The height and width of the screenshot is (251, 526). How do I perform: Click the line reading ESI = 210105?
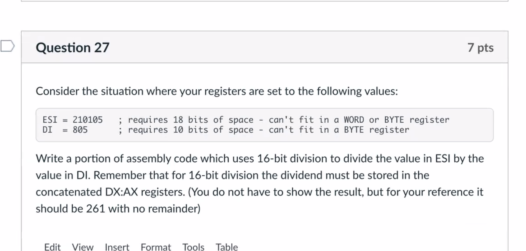(73, 119)
